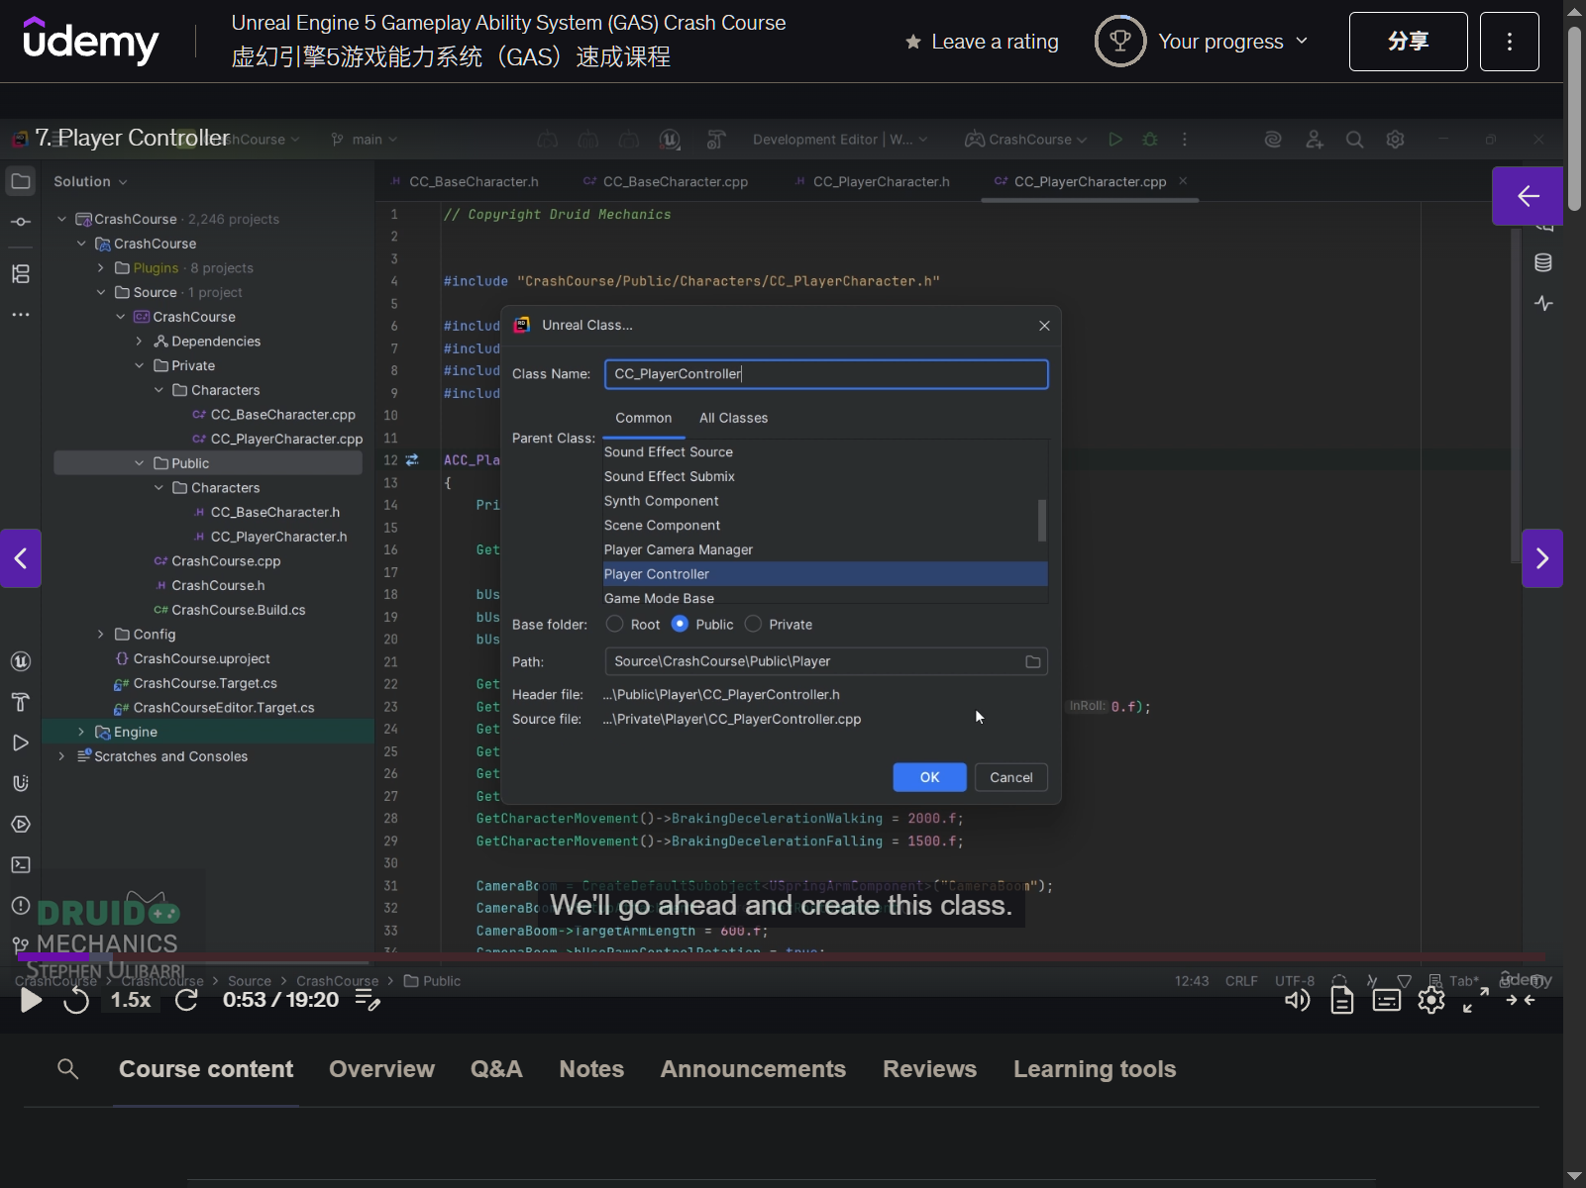Click OK in Unreal Class dialog
This screenshot has width=1586, height=1188.
929,777
